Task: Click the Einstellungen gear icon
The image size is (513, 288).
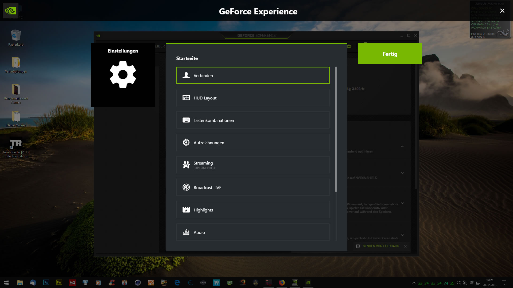Action: point(123,74)
